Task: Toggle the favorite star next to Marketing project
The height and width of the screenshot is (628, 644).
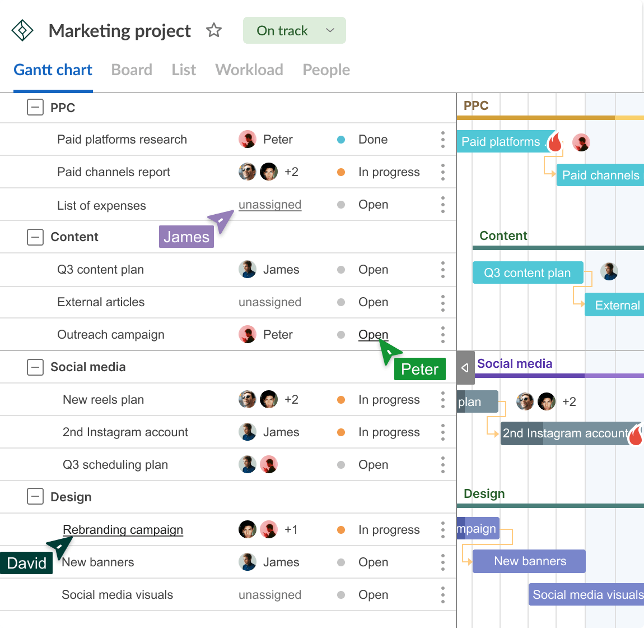Action: (214, 31)
